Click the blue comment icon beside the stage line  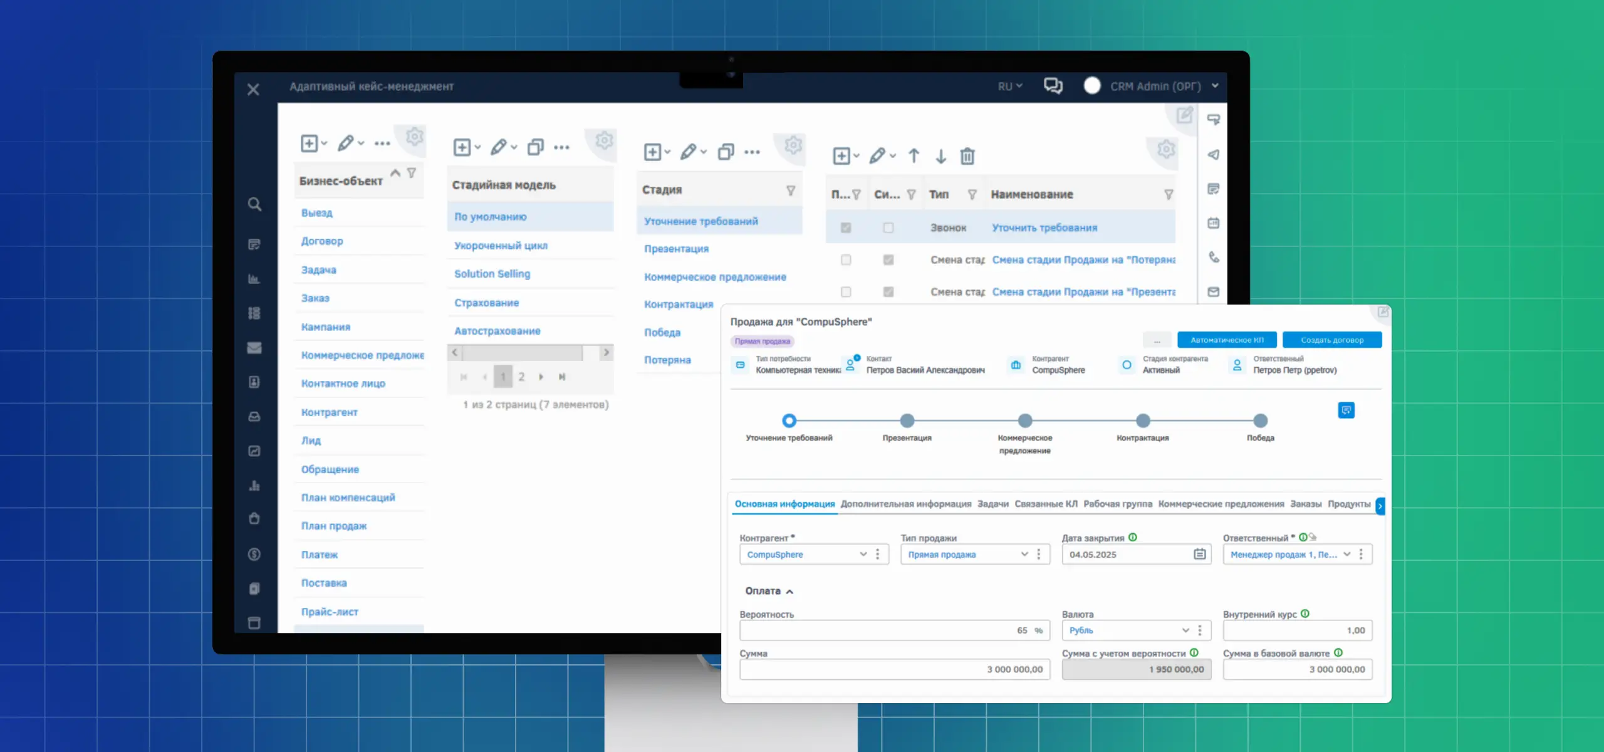pyautogui.click(x=1346, y=410)
